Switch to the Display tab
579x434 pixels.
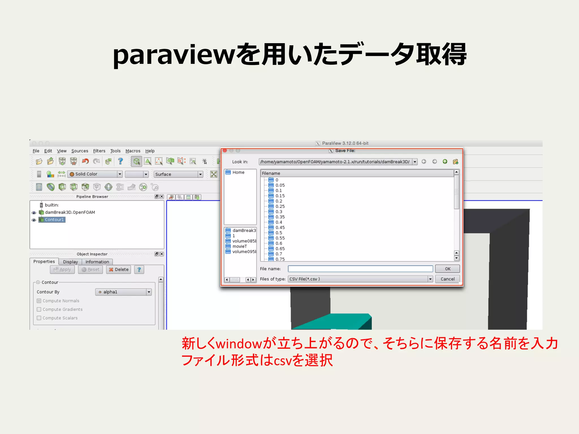(70, 262)
